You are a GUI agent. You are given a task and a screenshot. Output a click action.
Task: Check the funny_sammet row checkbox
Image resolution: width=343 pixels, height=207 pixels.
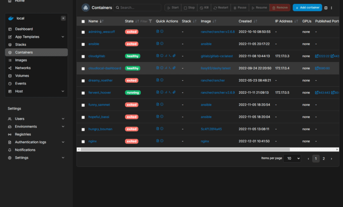click(x=83, y=105)
